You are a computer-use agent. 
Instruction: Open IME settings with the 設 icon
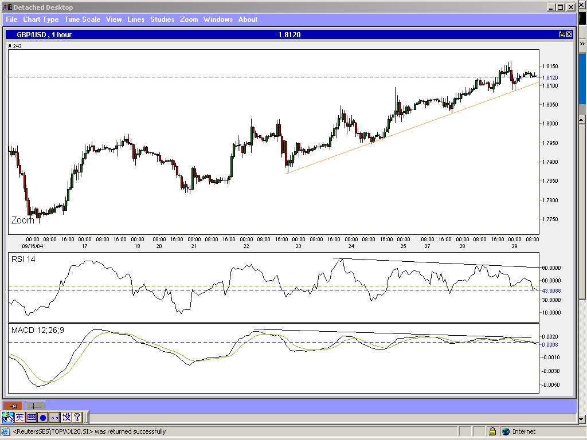[66, 417]
